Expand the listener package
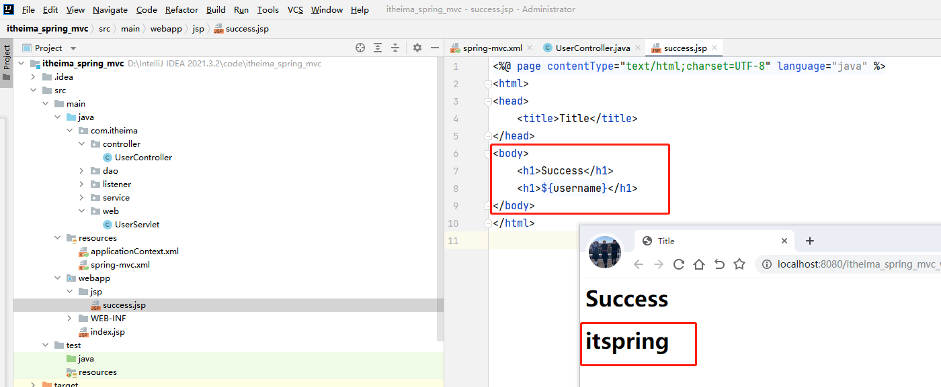Image resolution: width=941 pixels, height=387 pixels. (x=82, y=184)
